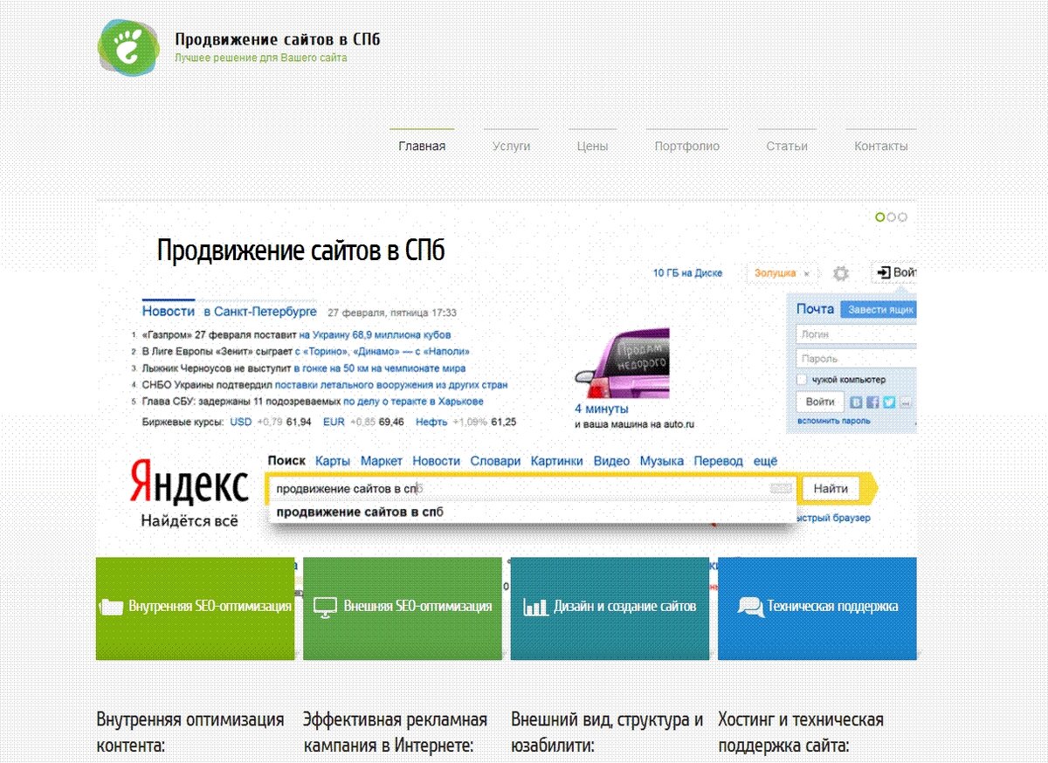Open the news link about Украину 68,9 миллиона кубов
This screenshot has width=1048, height=763.
(376, 334)
